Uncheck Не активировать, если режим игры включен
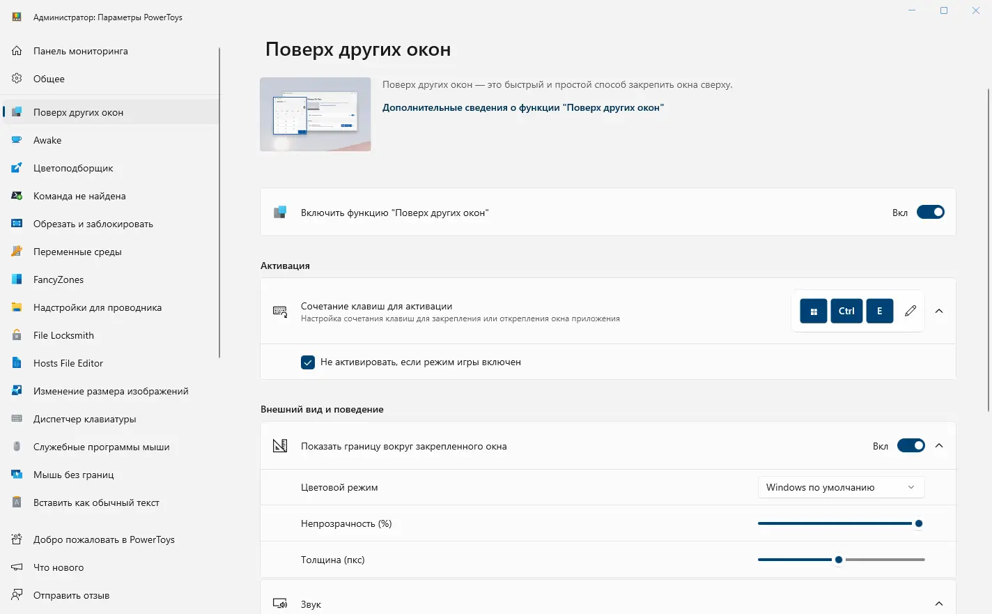 click(x=308, y=362)
